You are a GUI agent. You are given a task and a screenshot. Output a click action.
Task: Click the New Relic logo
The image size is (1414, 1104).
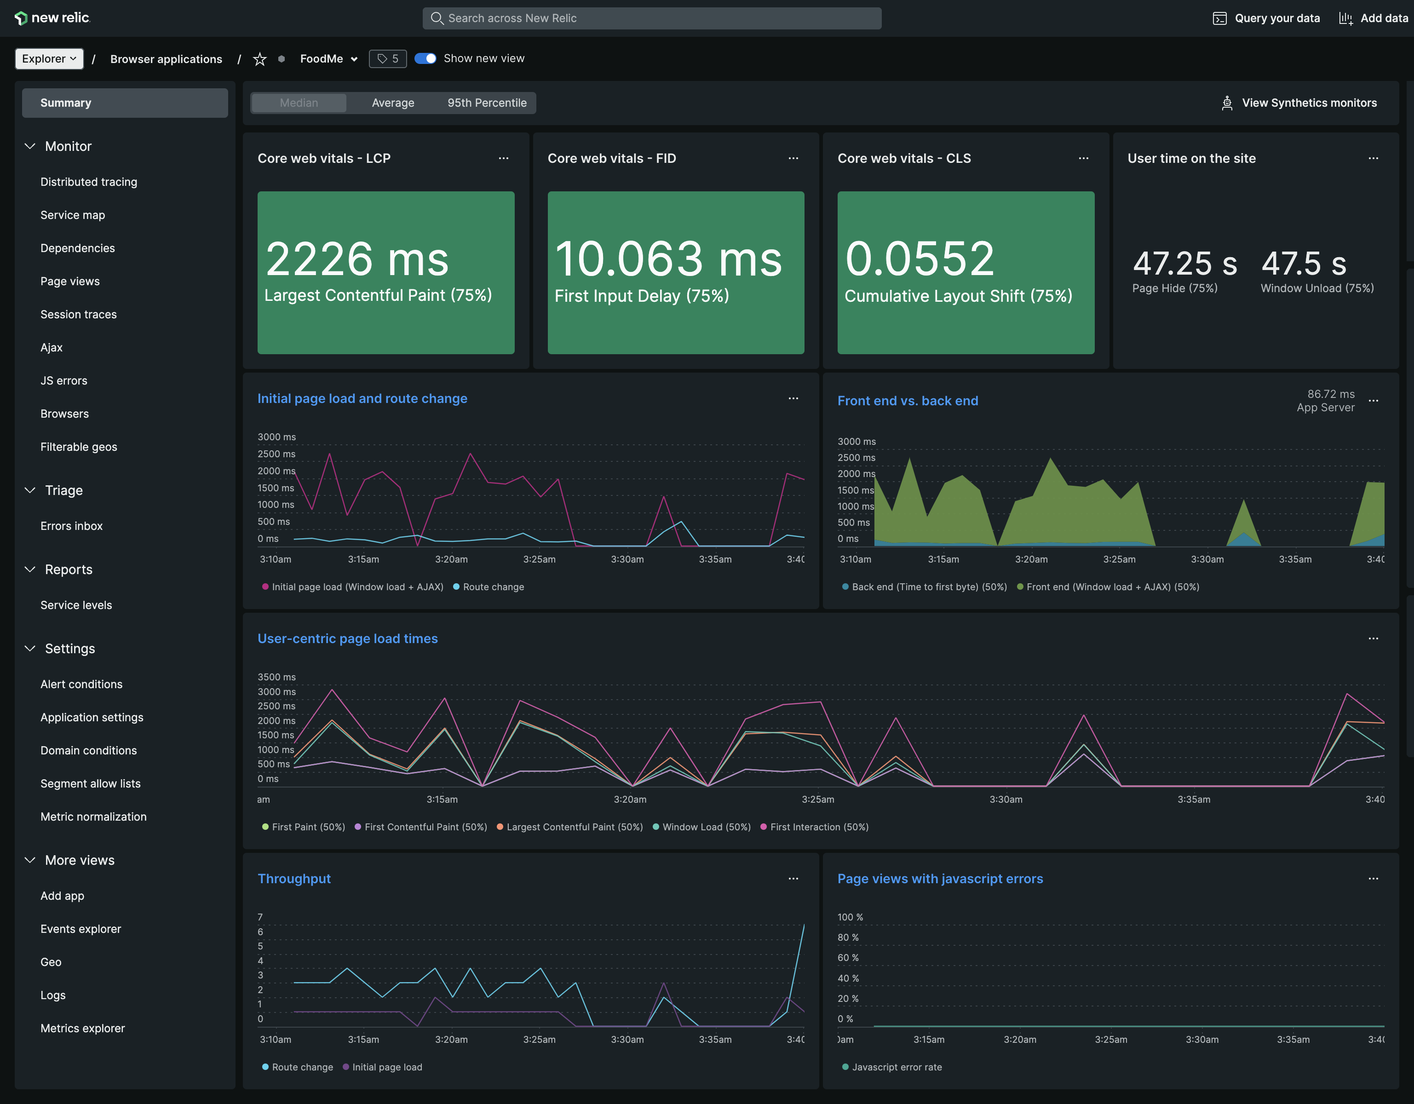[x=52, y=17]
